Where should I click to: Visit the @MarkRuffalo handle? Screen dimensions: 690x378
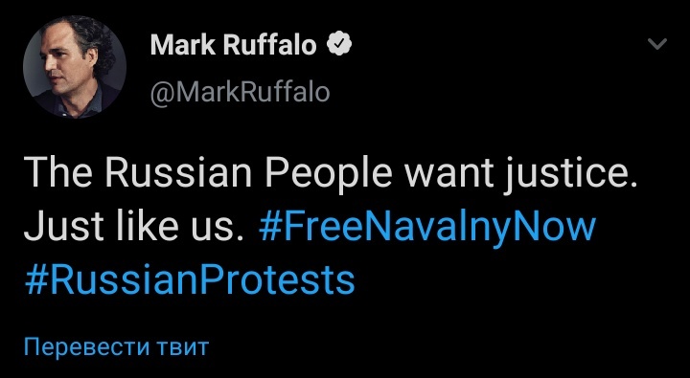coord(240,92)
